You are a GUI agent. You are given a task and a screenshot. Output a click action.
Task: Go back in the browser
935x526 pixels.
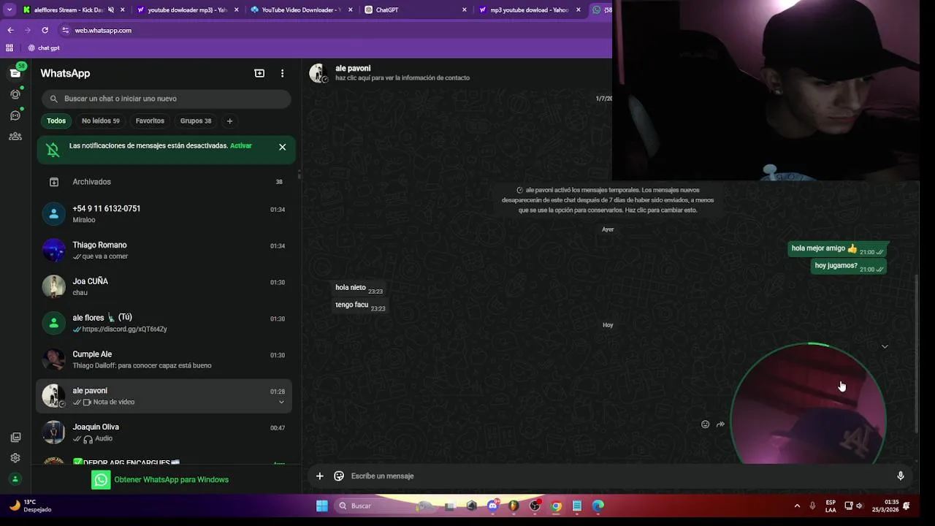tap(10, 30)
